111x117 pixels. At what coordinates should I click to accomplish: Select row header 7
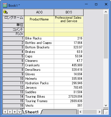tap(13, 65)
